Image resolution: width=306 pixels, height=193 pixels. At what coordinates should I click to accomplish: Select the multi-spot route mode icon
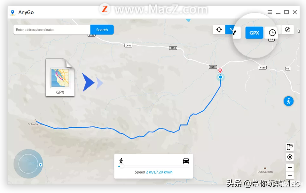(x=233, y=31)
